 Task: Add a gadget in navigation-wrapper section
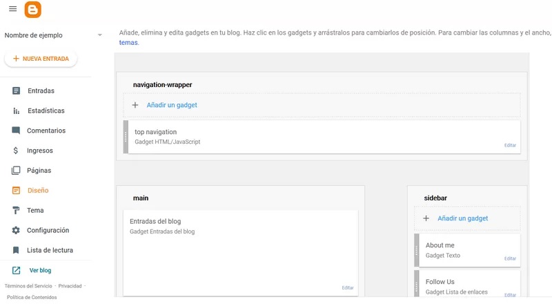click(x=171, y=105)
